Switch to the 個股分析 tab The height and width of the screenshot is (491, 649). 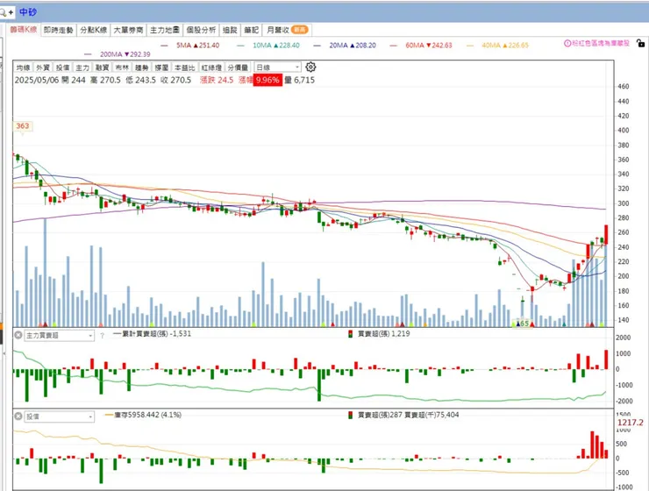201,30
